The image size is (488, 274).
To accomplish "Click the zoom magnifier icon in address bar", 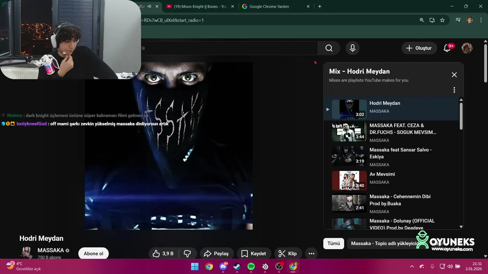I will (422, 20).
